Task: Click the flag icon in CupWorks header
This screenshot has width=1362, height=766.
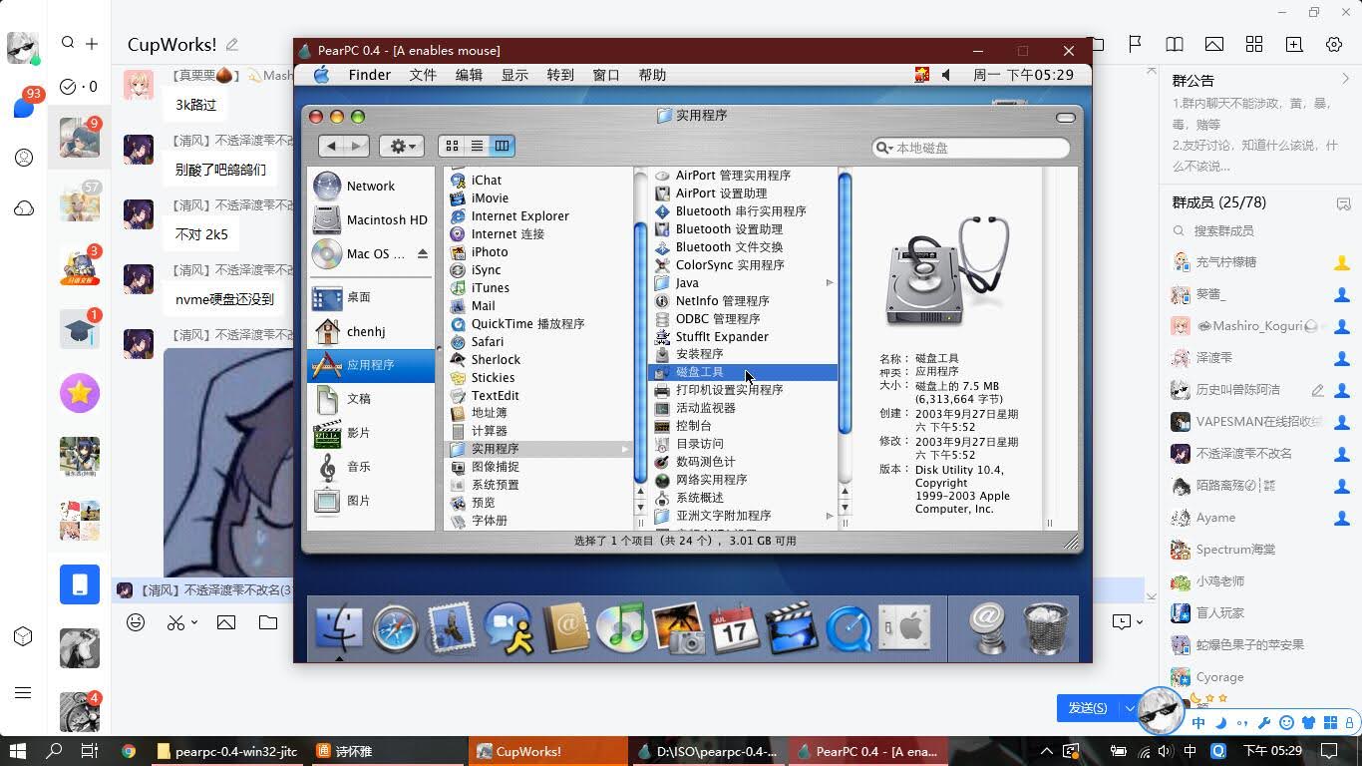Action: [x=1135, y=44]
